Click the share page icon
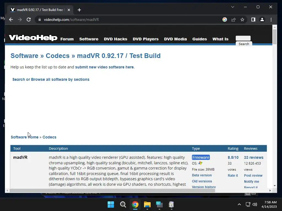282x211 pixels. [x=234, y=20]
